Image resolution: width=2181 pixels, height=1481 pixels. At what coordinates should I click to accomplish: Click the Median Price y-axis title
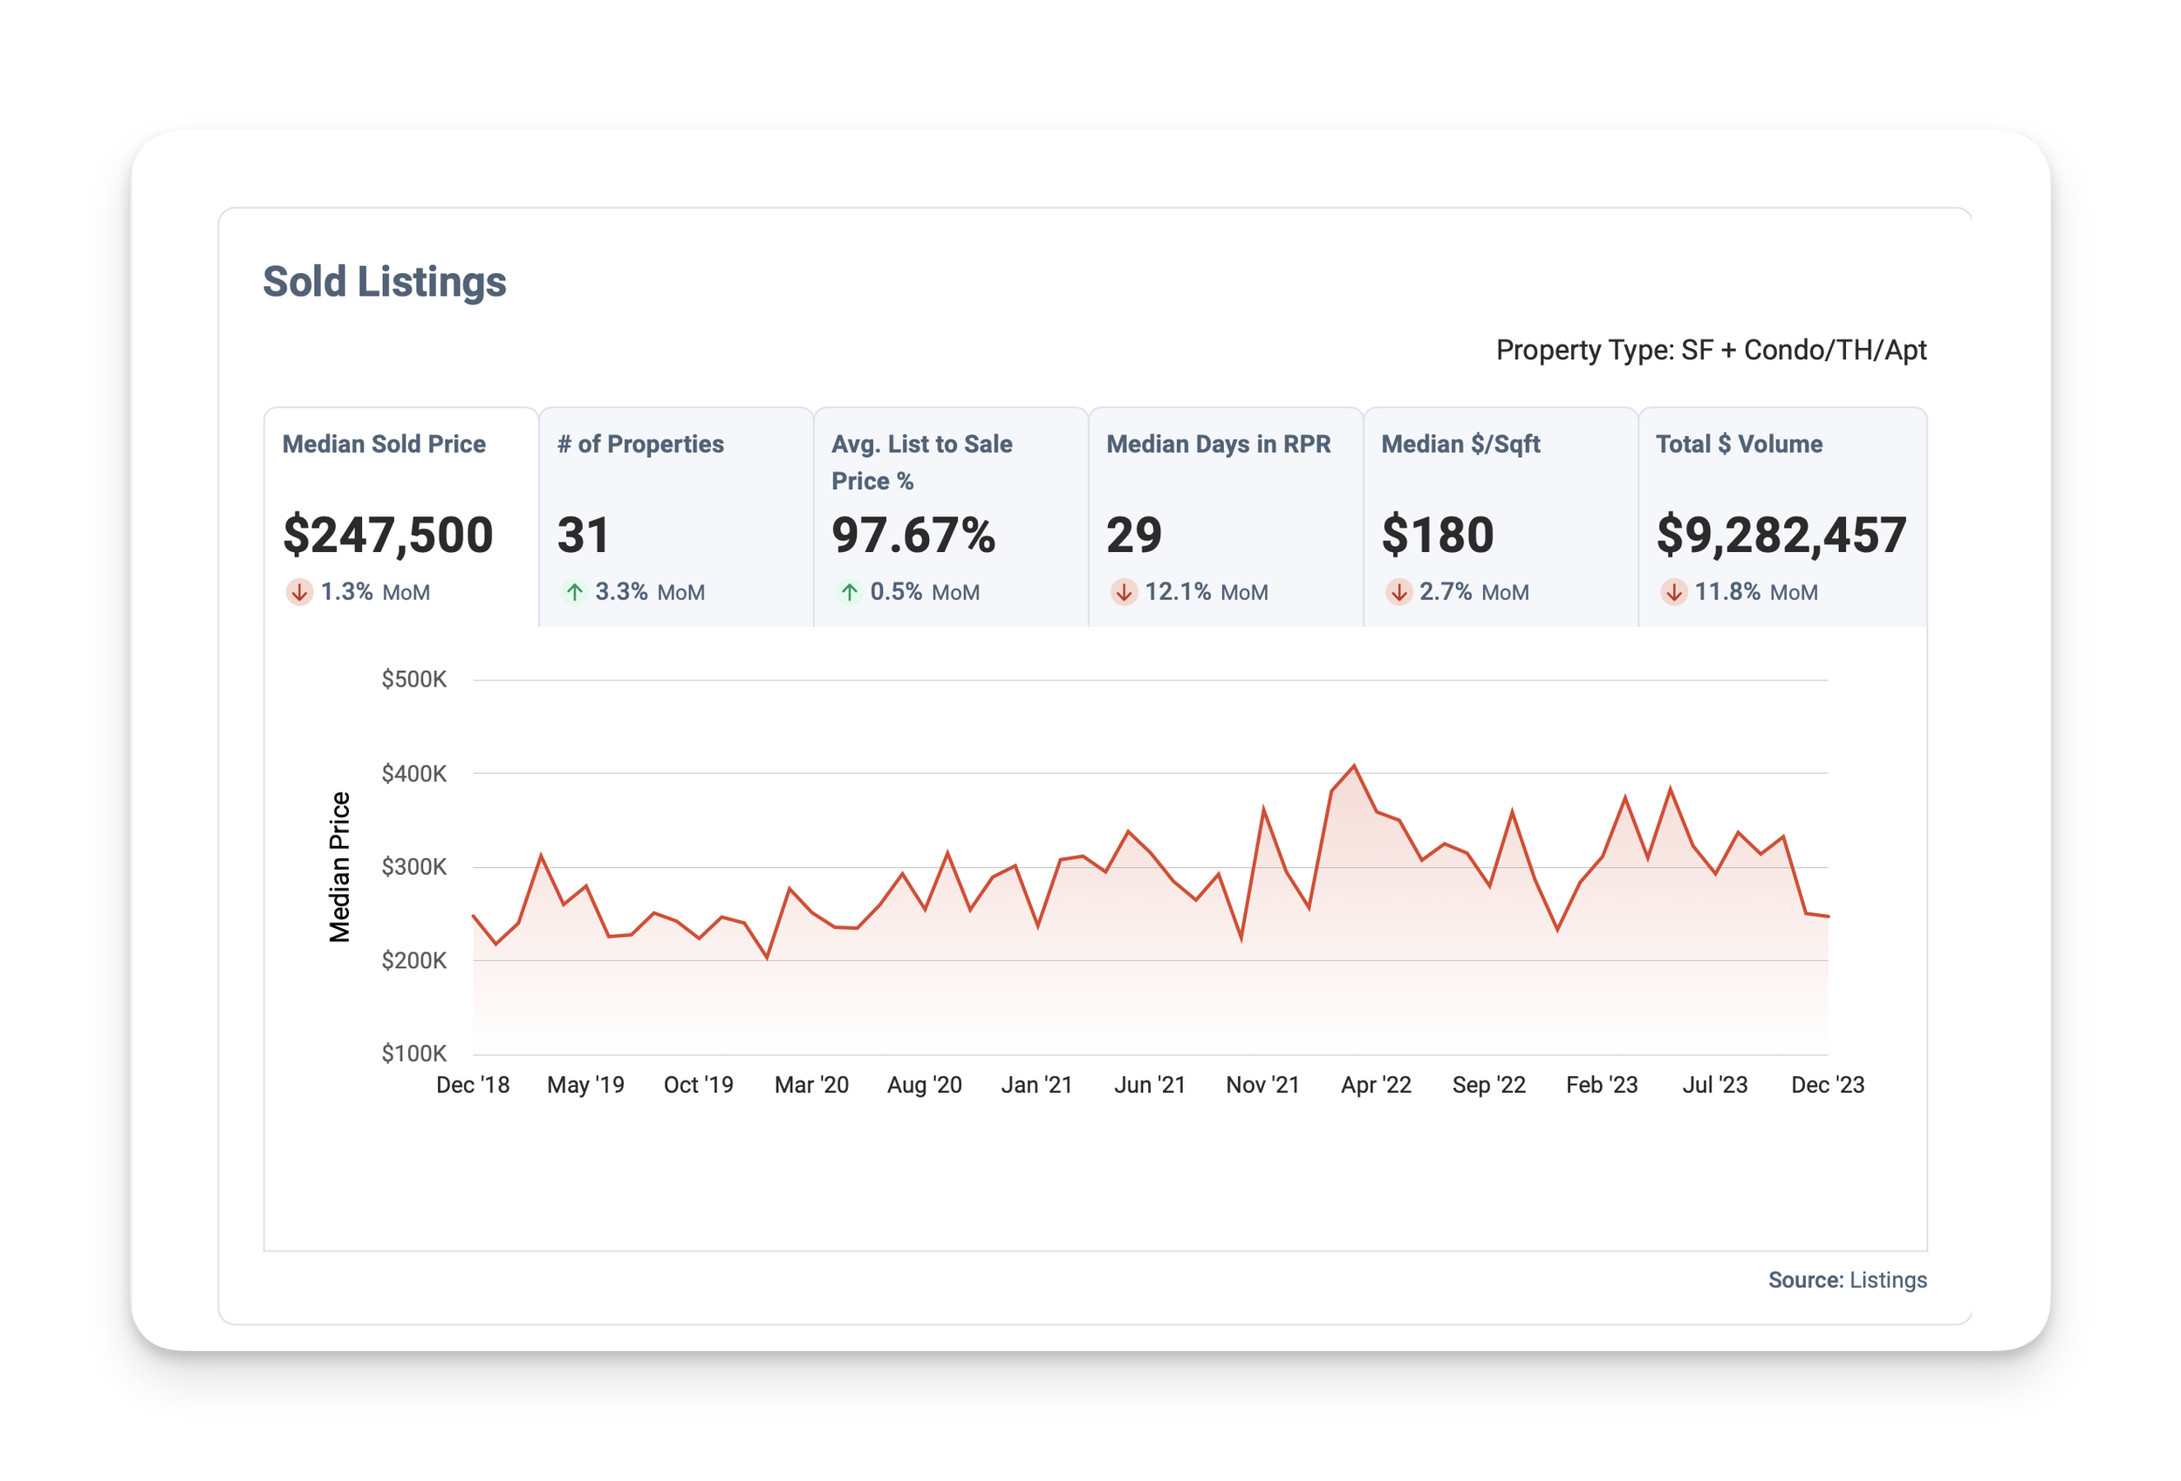[x=338, y=867]
